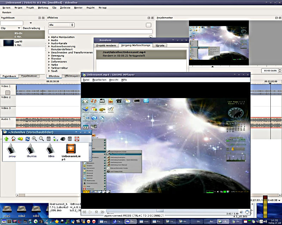Expand Audioverbesserung category
This screenshot has width=282, height=225.
[49, 46]
